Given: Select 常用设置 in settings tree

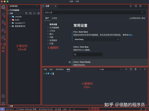Looking at the screenshot, I should tap(53, 24).
